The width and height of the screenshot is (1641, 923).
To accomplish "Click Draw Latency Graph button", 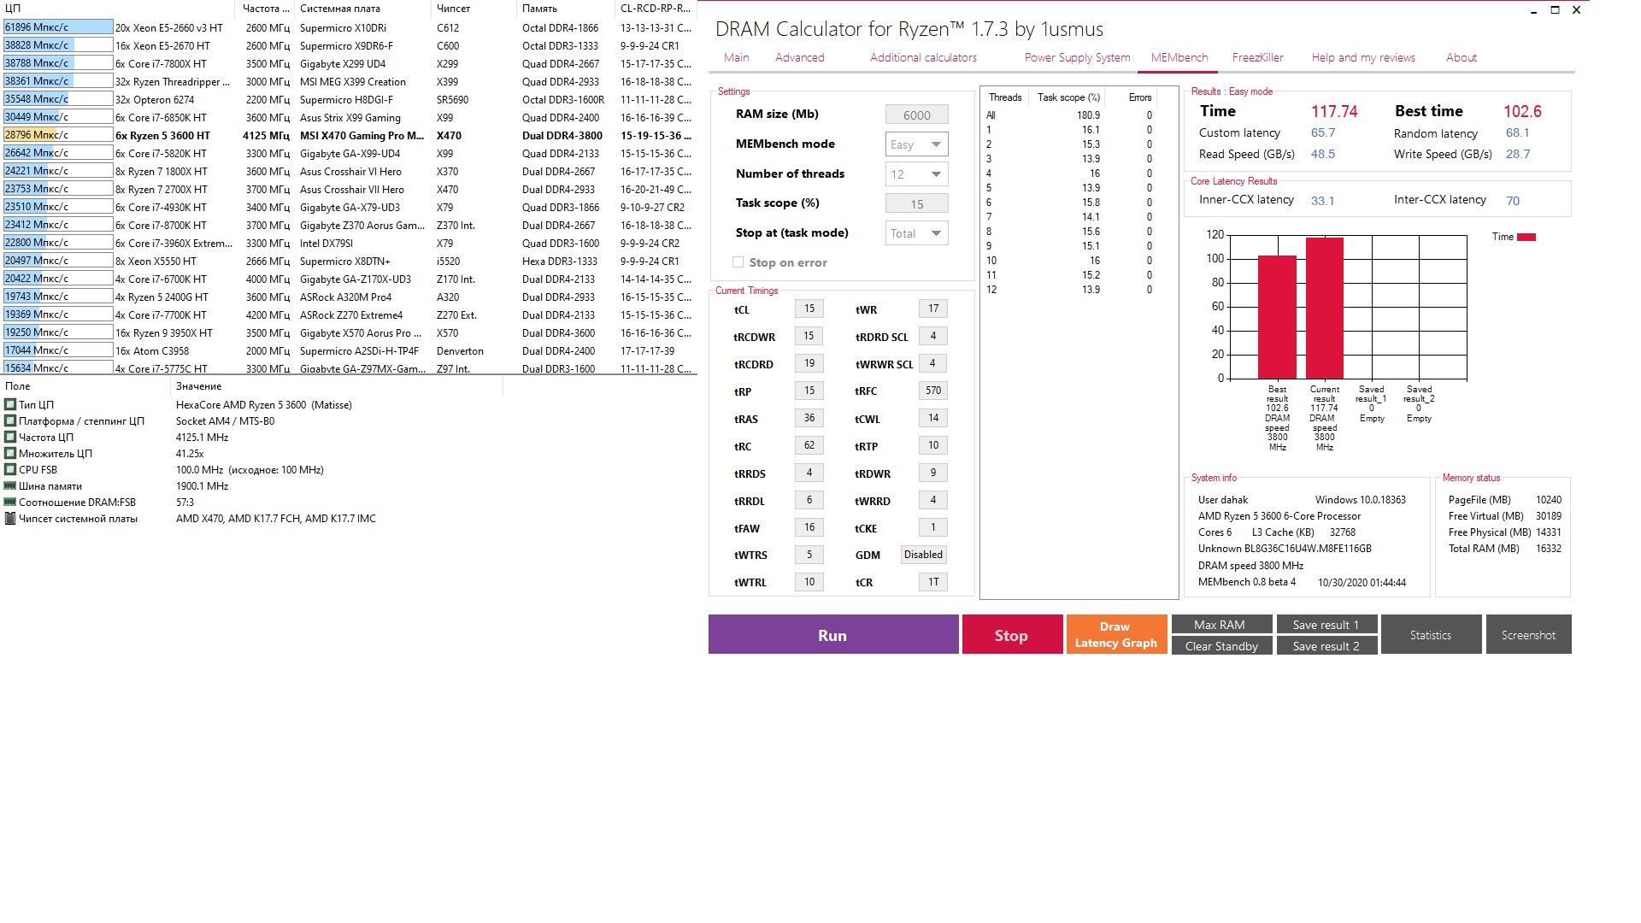I will (x=1115, y=635).
